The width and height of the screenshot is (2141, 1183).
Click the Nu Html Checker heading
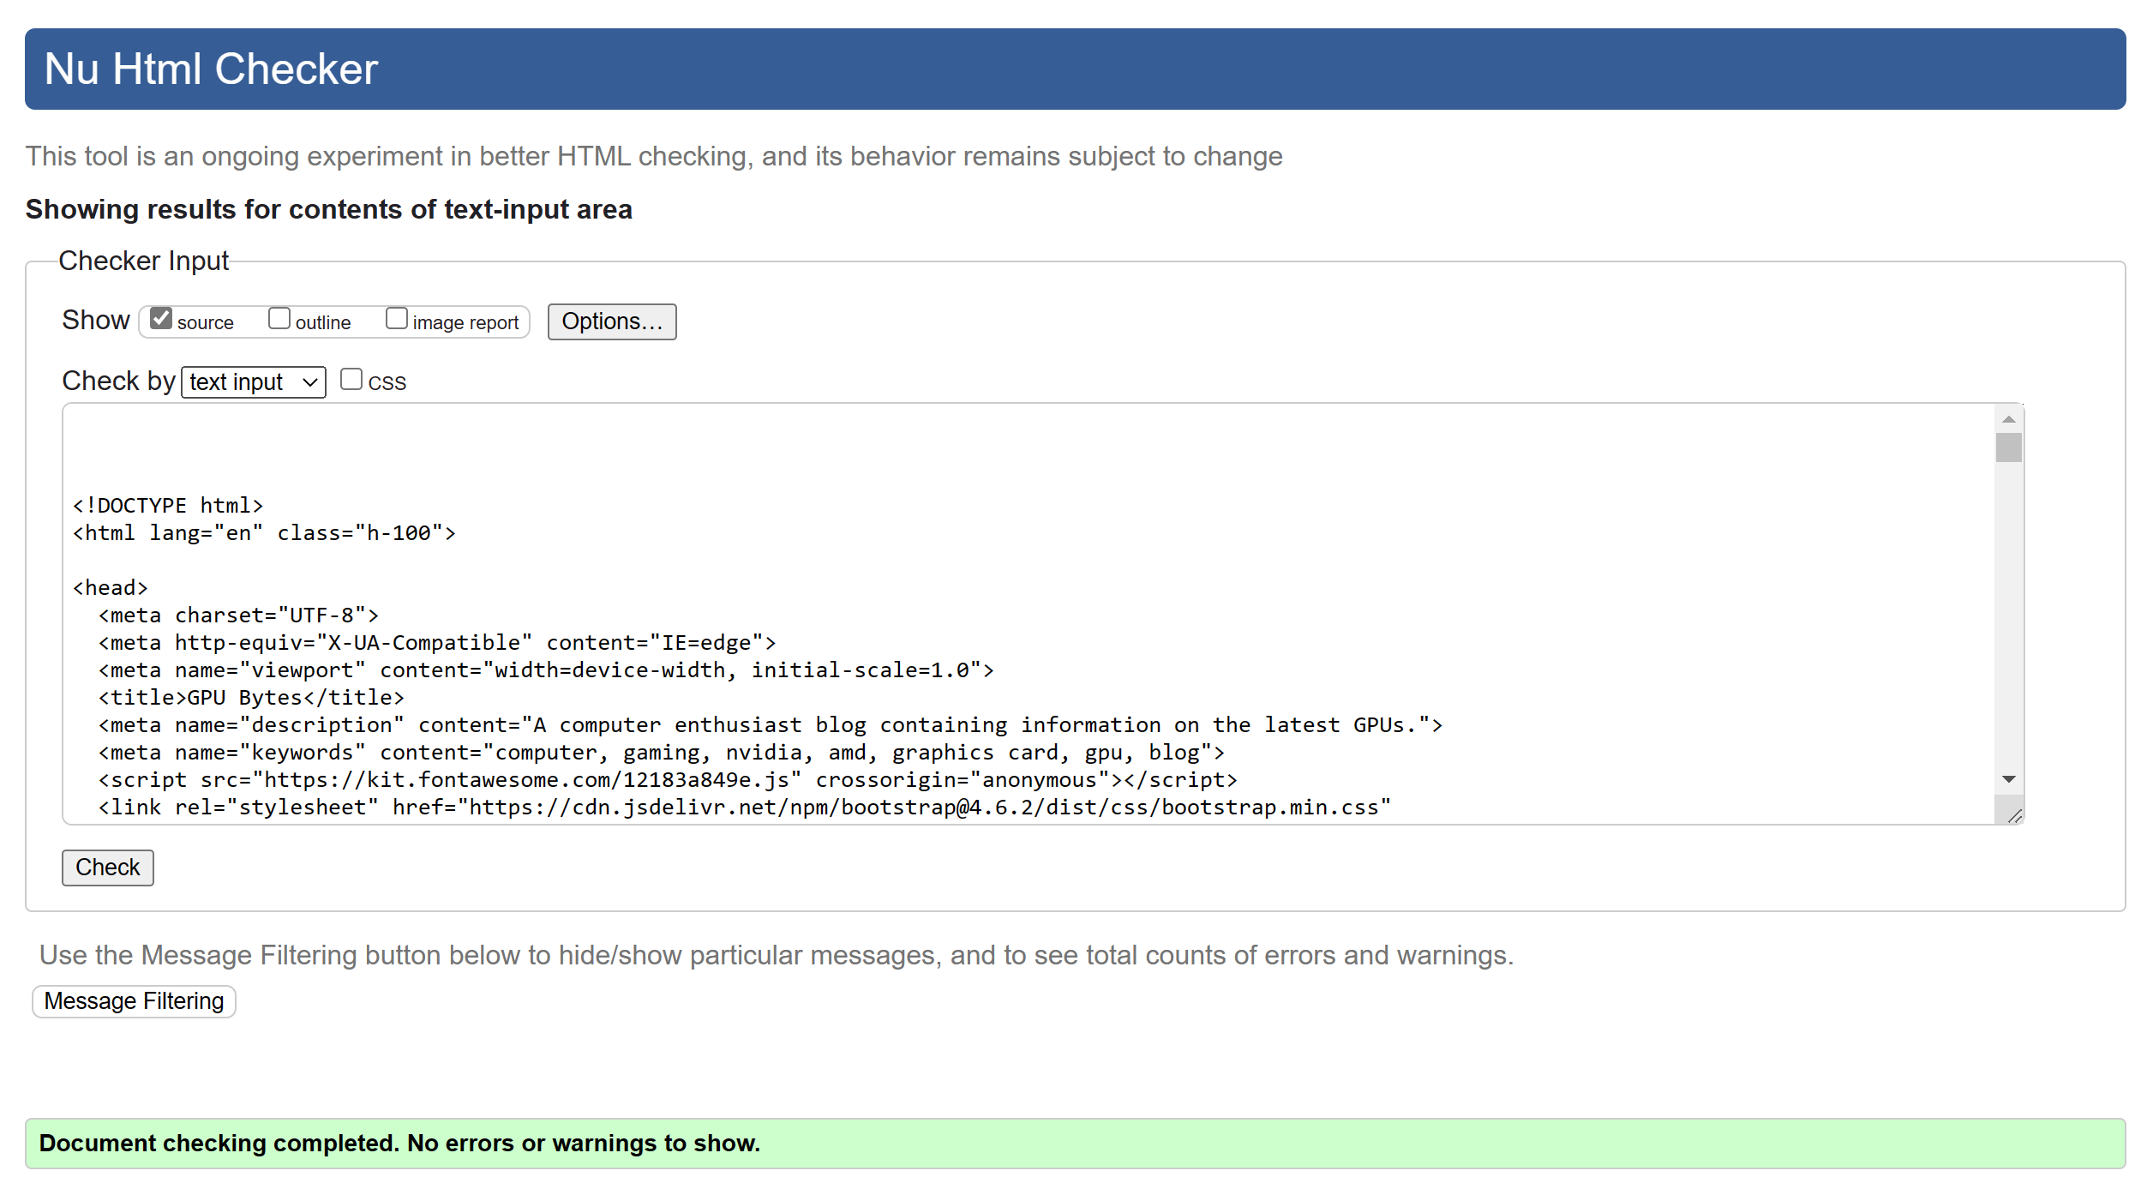point(211,69)
